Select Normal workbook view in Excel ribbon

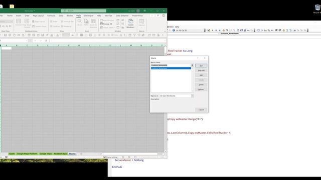click(19, 22)
